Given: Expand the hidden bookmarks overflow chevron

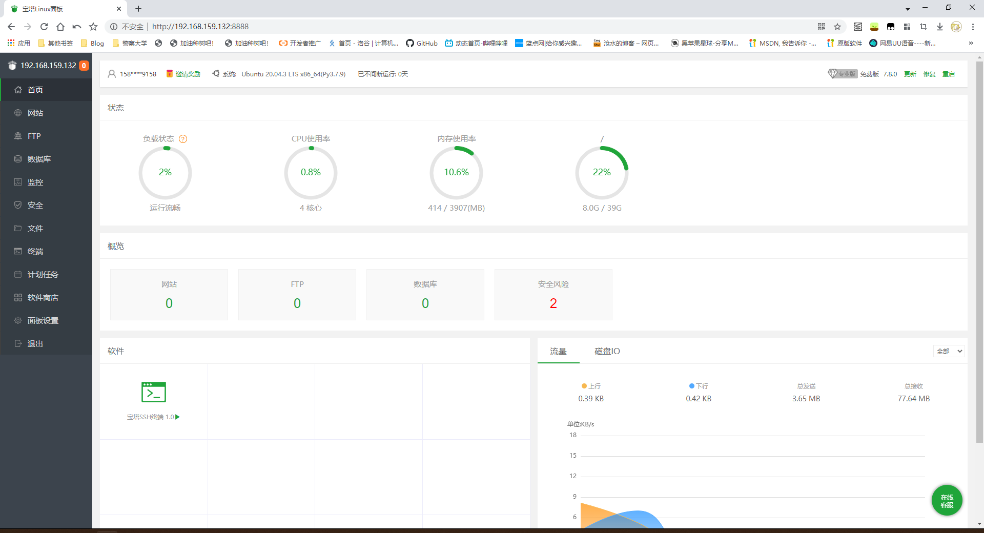Looking at the screenshot, I should 971,43.
